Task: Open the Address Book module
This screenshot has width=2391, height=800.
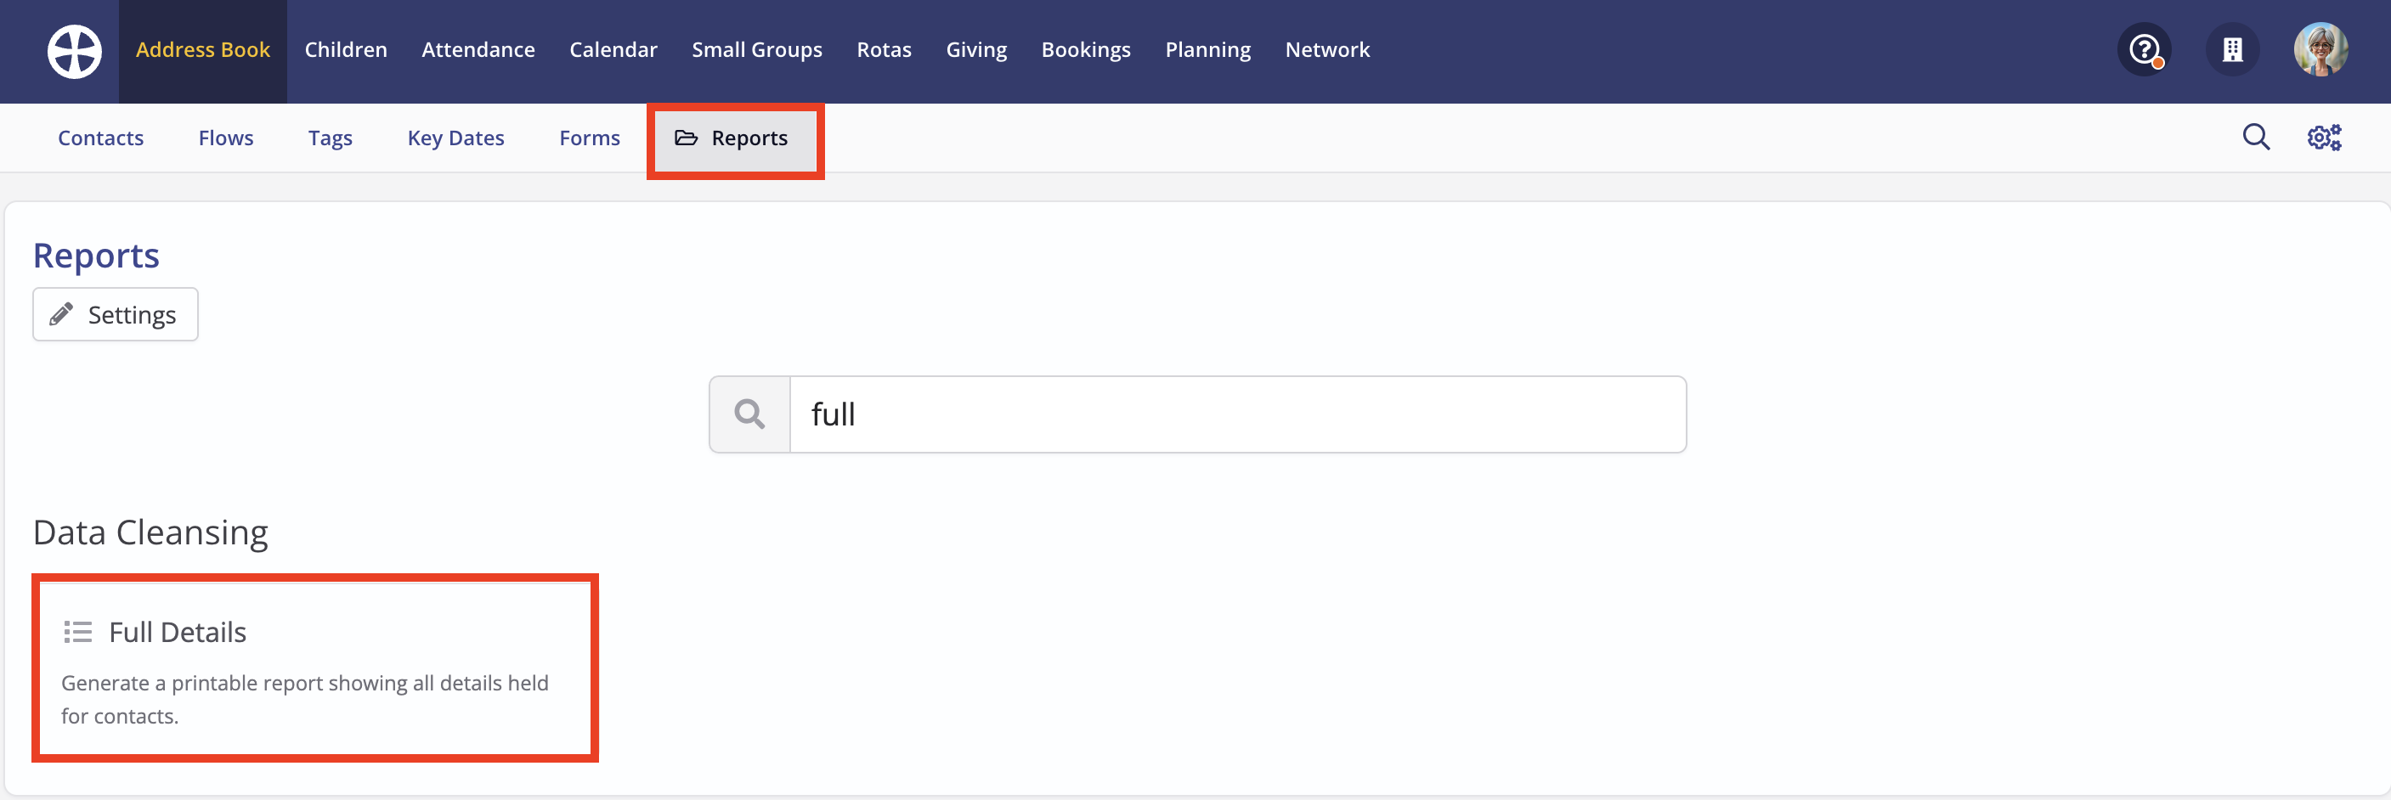Action: [202, 50]
